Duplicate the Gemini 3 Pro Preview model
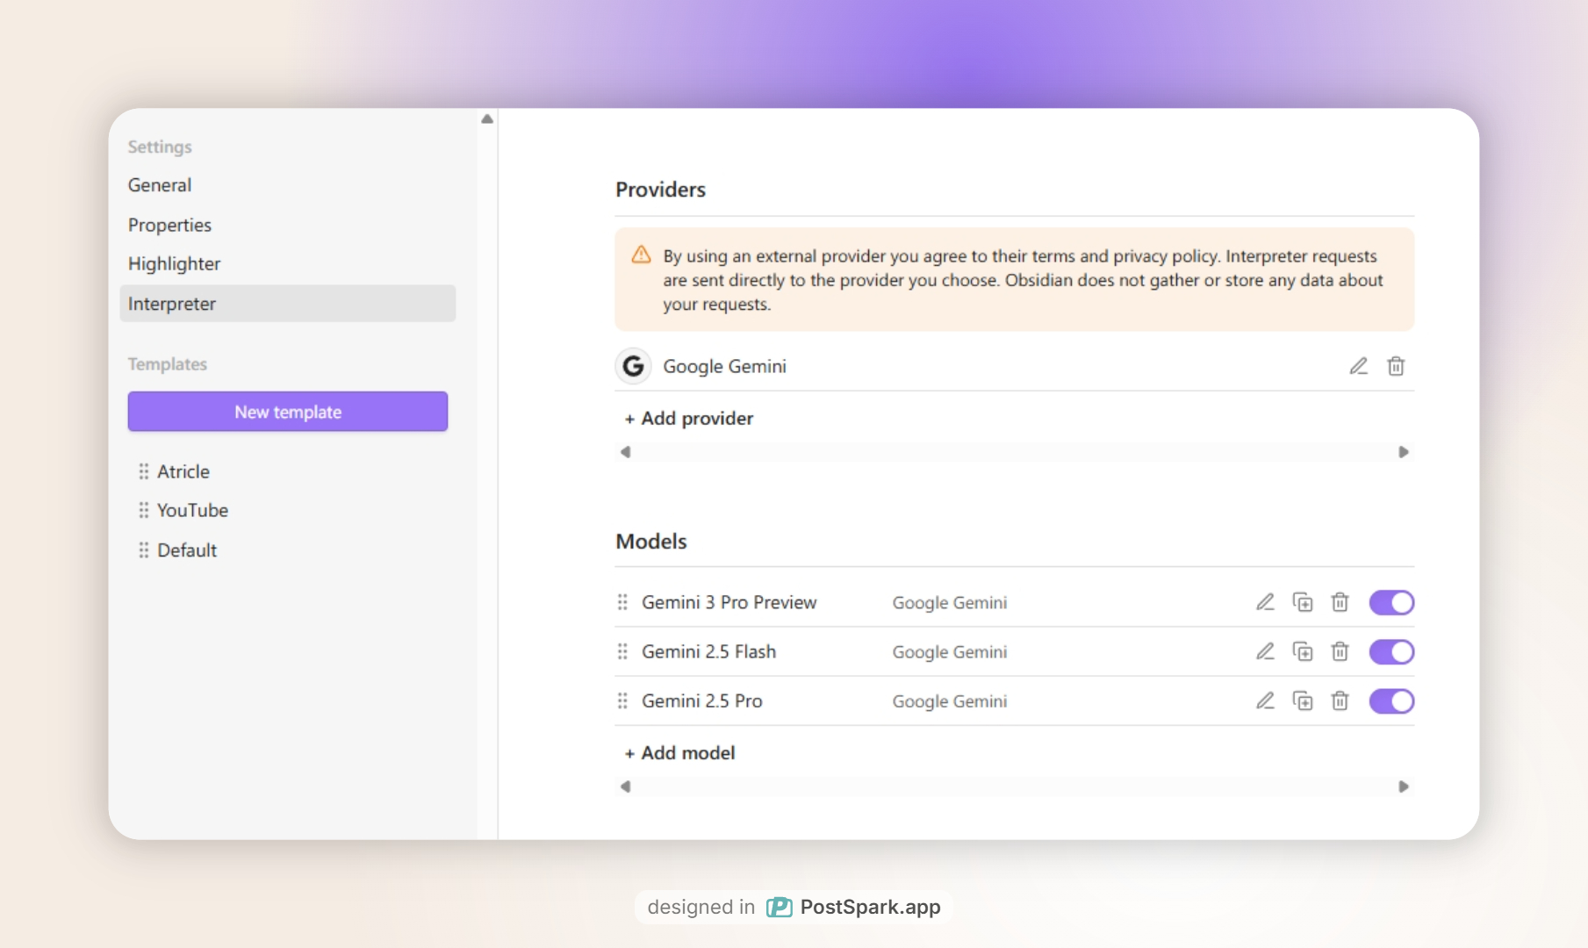1588x948 pixels. (1303, 602)
